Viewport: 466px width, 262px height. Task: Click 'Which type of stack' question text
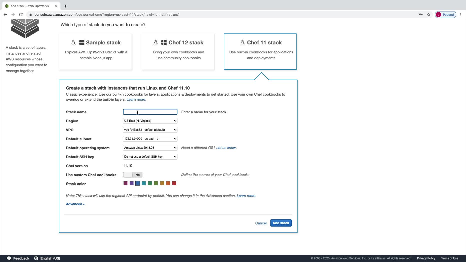tap(103, 25)
